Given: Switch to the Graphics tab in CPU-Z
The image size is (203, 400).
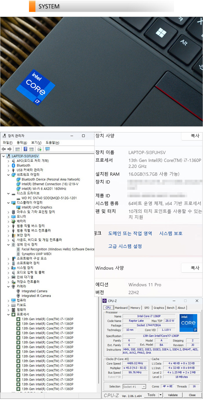Looking at the screenshot, I should [159, 308].
